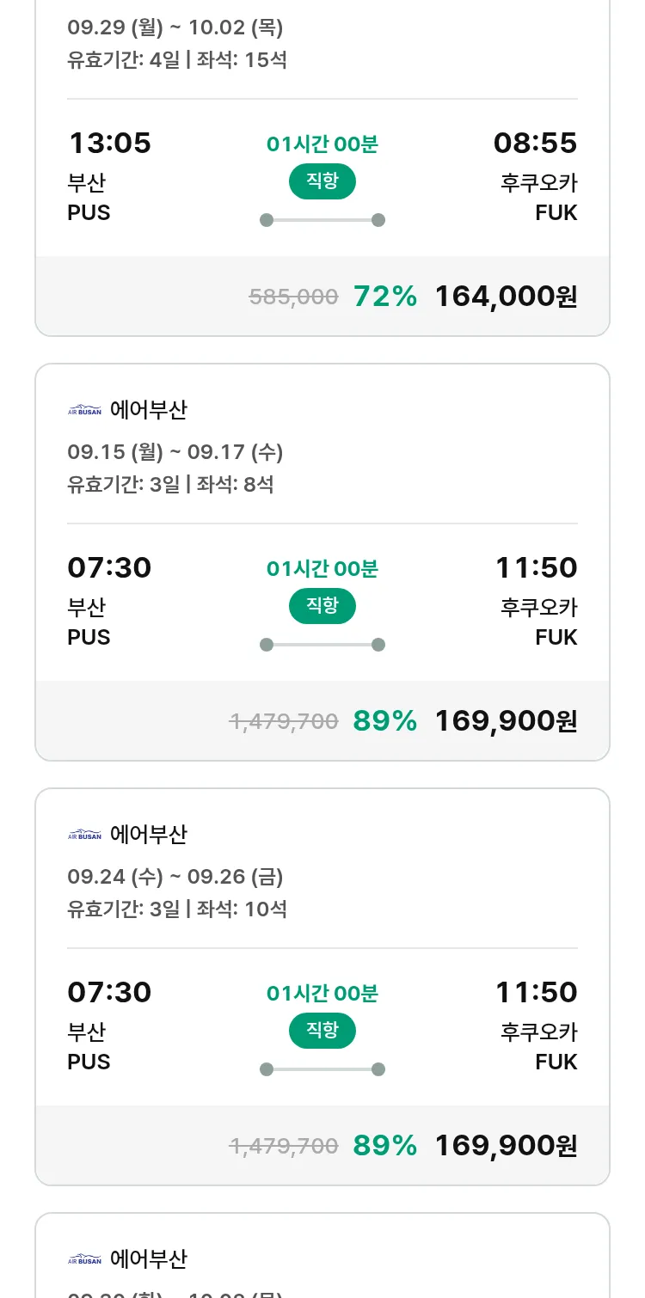Click date range 09.24 (수) ~ 09.26 (금)
Image resolution: width=645 pixels, height=1298 pixels.
[x=175, y=877]
